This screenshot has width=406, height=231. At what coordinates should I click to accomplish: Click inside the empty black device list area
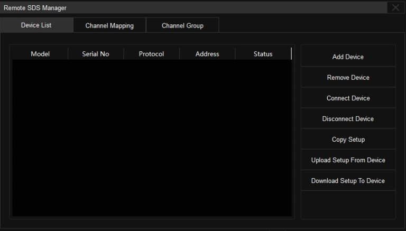152,137
